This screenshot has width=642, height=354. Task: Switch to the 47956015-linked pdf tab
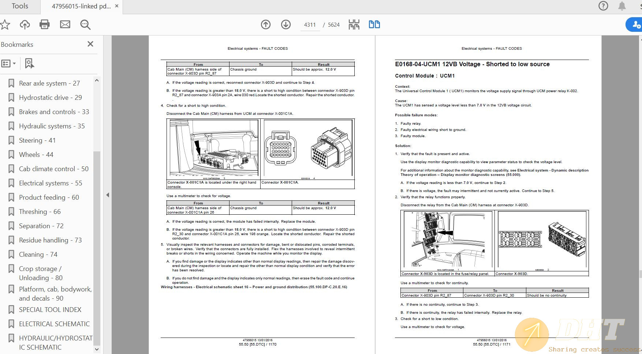81,6
